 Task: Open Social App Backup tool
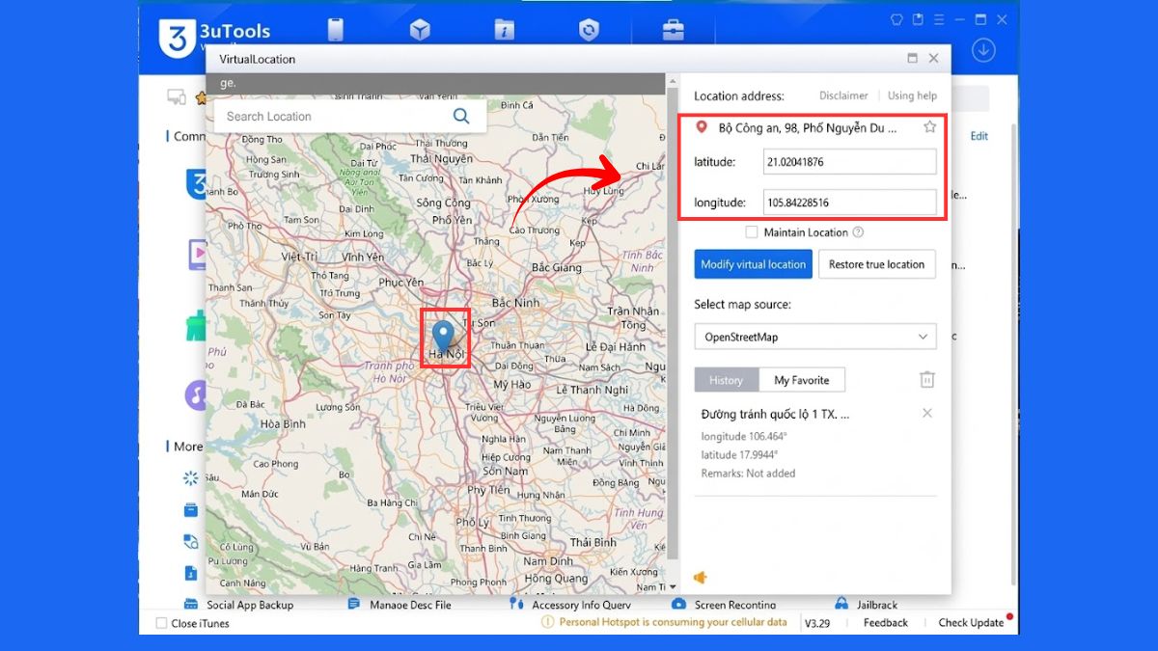[x=239, y=605]
